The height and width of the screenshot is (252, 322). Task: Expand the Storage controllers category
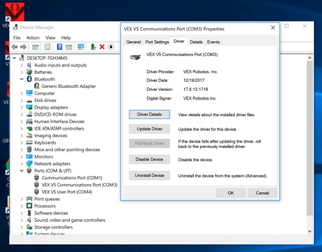click(21, 227)
